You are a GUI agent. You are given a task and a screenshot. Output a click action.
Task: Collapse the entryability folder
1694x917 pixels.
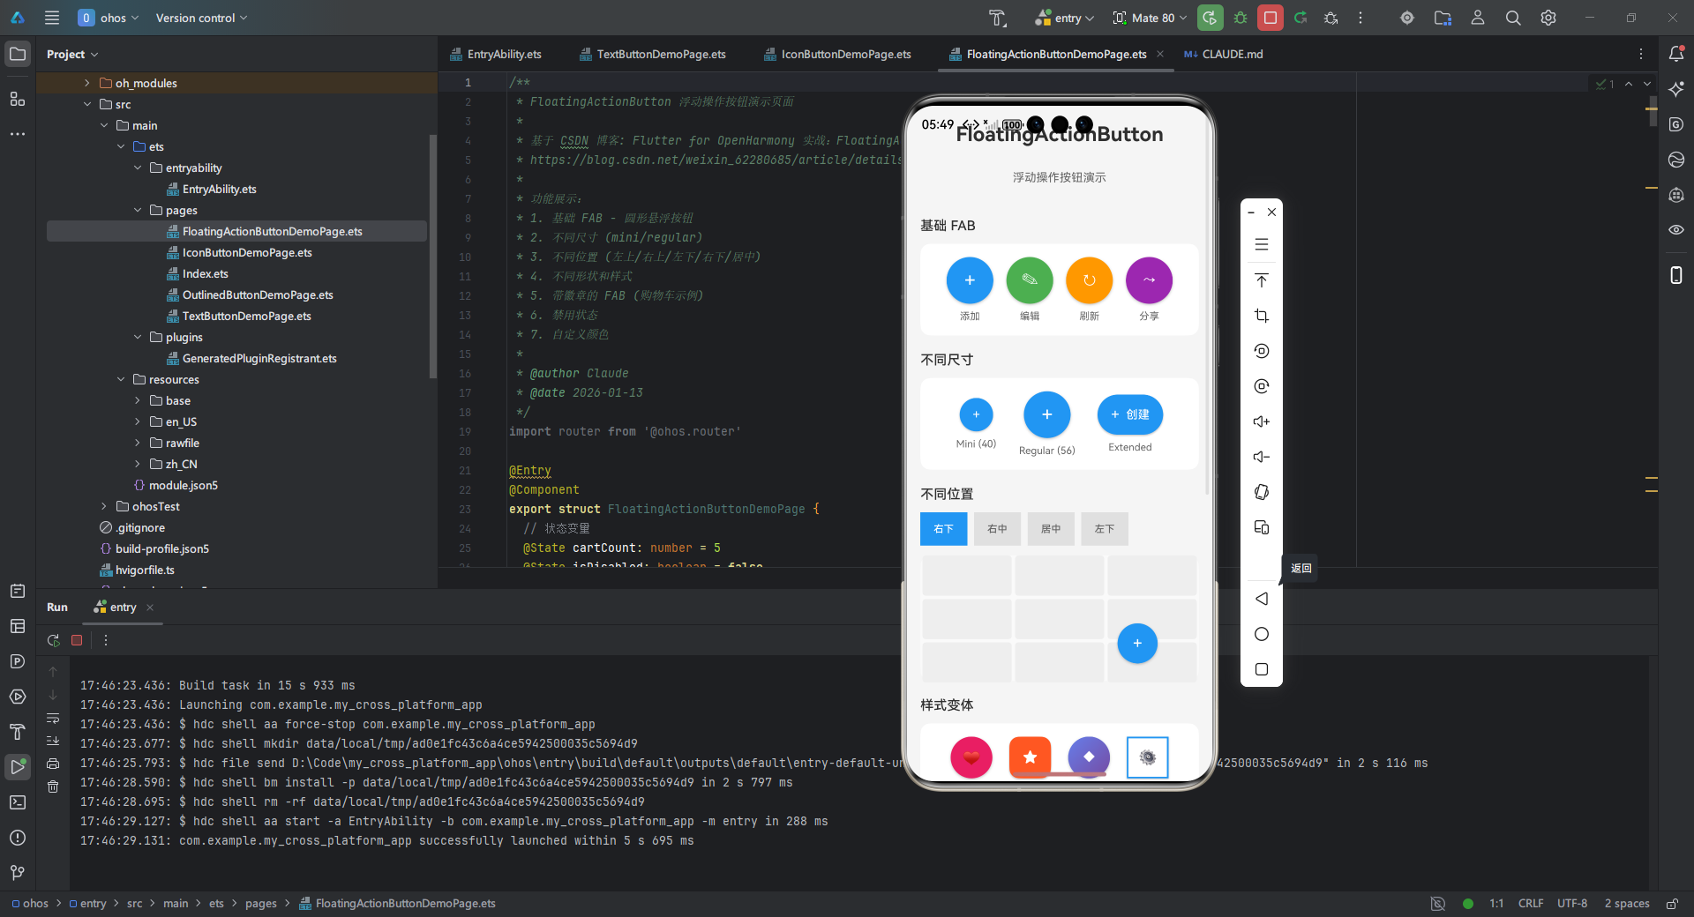point(137,168)
